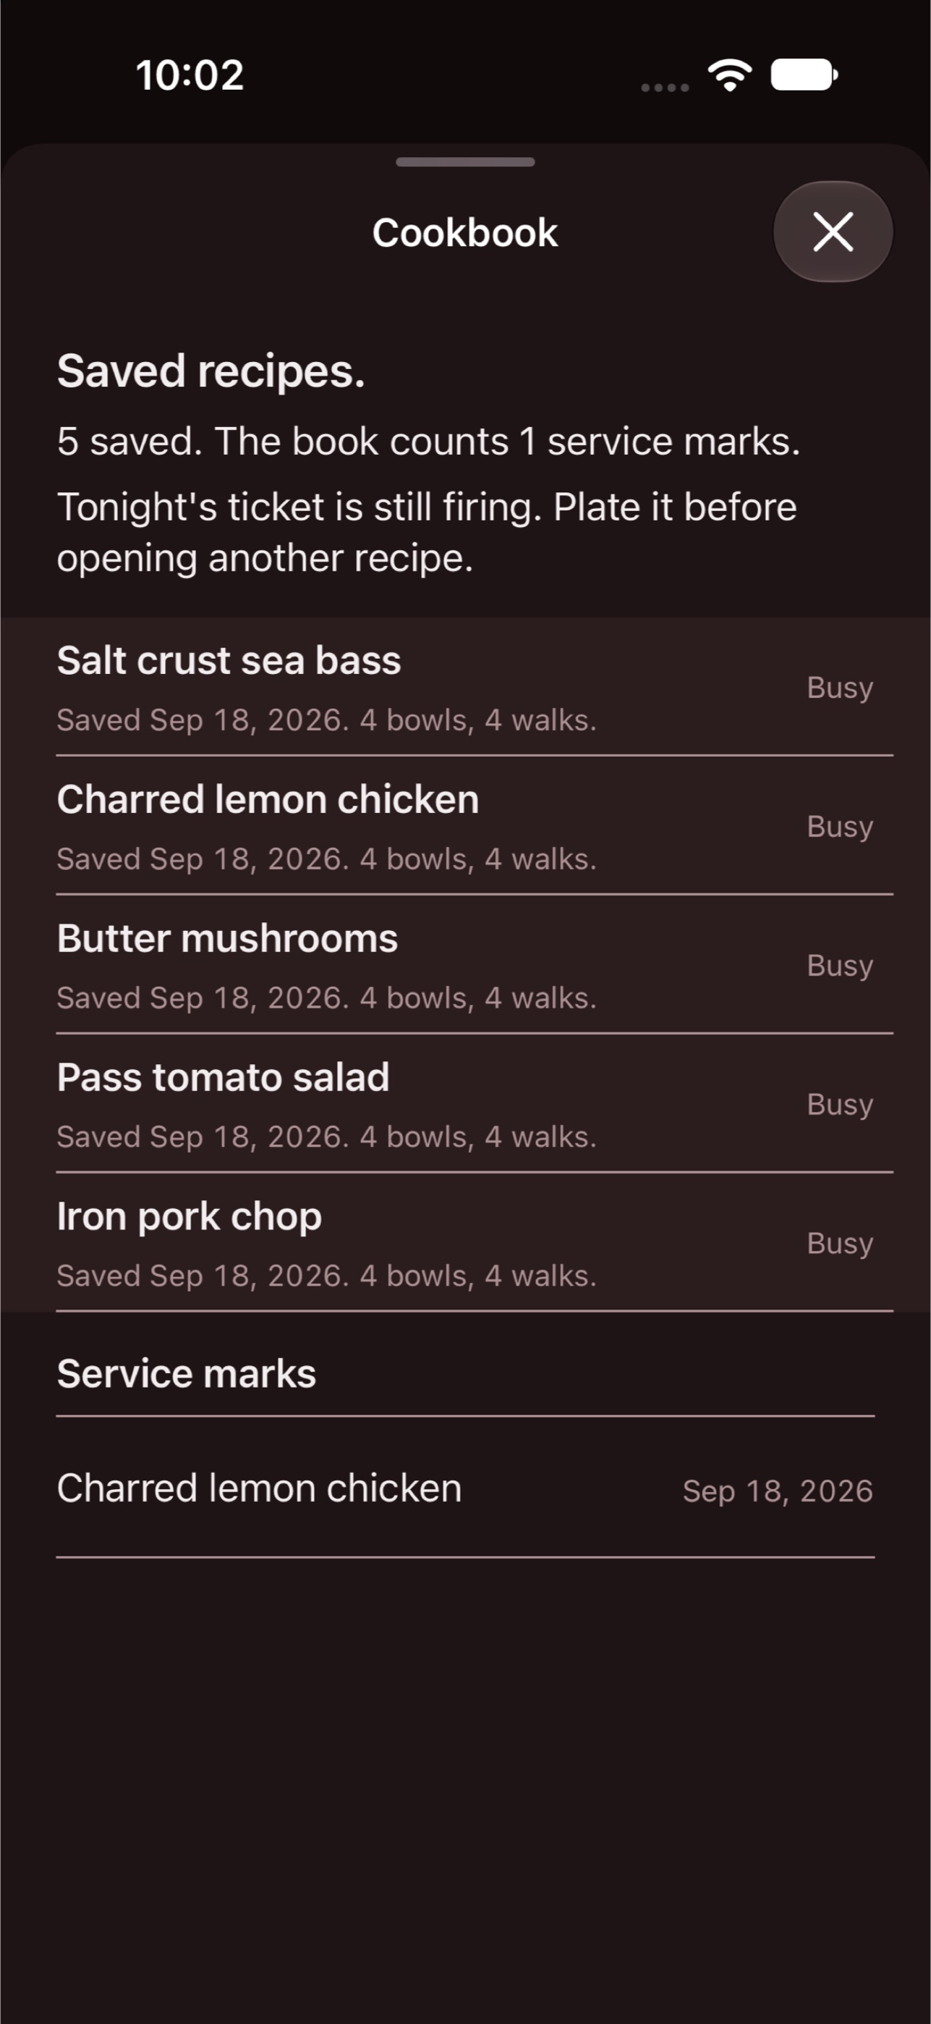Tap the Wi-Fi status icon
The width and height of the screenshot is (931, 2024).
730,75
